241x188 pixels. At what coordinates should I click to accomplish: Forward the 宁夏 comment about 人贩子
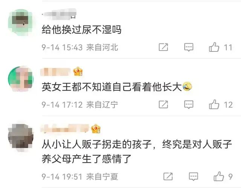click(x=168, y=176)
